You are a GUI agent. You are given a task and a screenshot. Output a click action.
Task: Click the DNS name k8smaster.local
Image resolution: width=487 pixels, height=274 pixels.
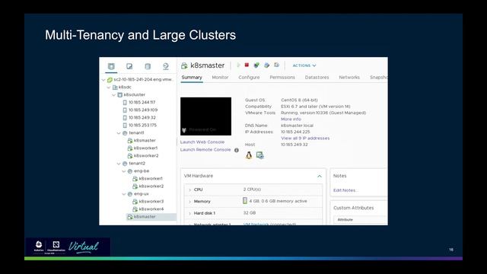click(x=298, y=126)
